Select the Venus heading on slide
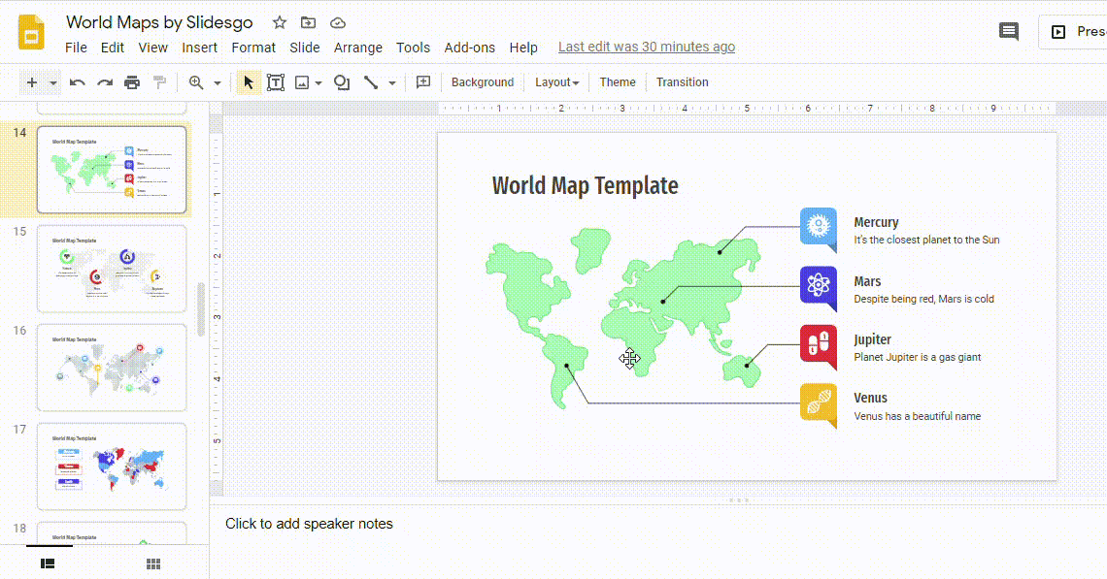1107x579 pixels. tap(870, 398)
